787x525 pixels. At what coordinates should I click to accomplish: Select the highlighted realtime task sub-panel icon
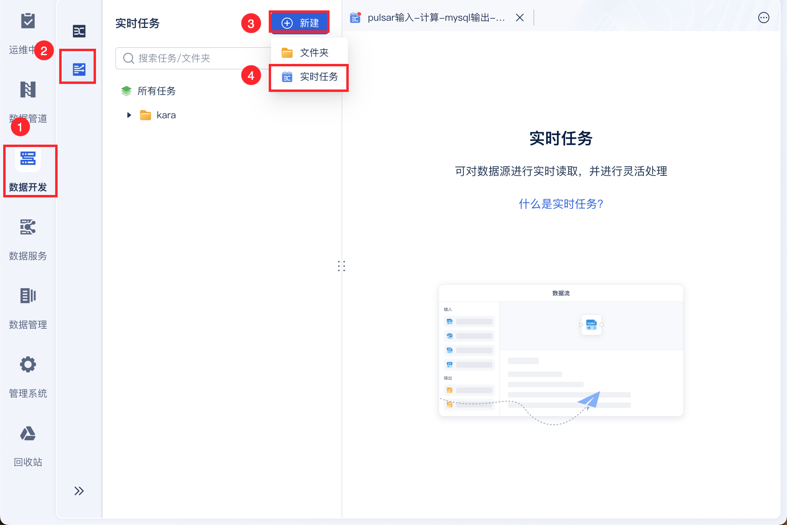click(79, 69)
